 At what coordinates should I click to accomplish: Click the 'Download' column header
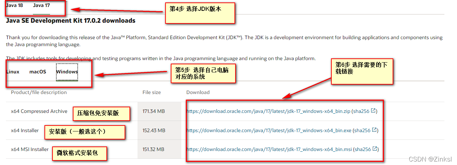point(198,92)
